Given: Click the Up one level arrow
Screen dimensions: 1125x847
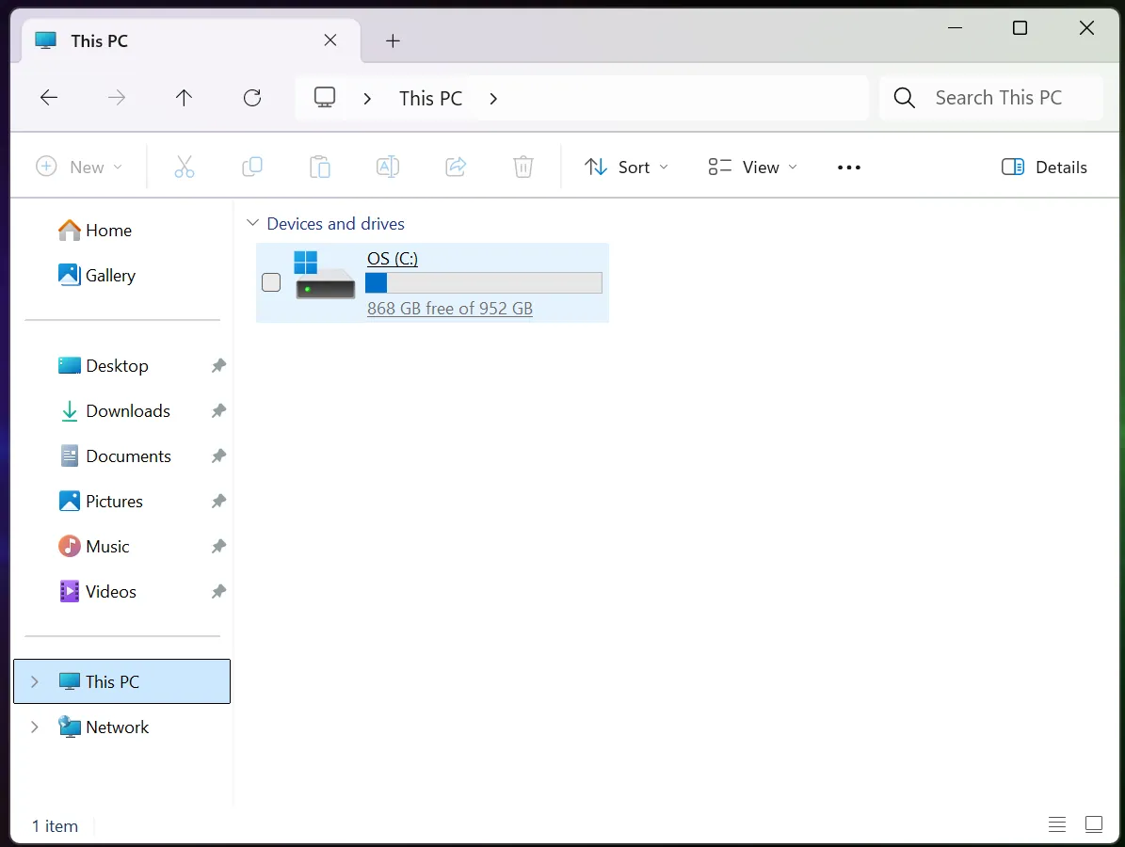Looking at the screenshot, I should pyautogui.click(x=184, y=98).
